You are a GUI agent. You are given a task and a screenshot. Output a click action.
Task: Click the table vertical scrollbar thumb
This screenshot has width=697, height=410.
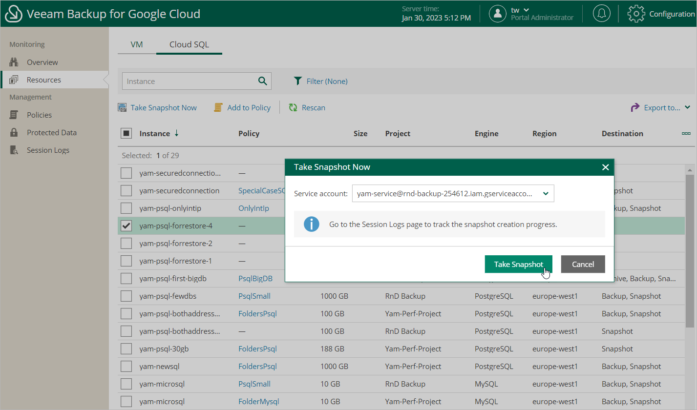(x=689, y=251)
